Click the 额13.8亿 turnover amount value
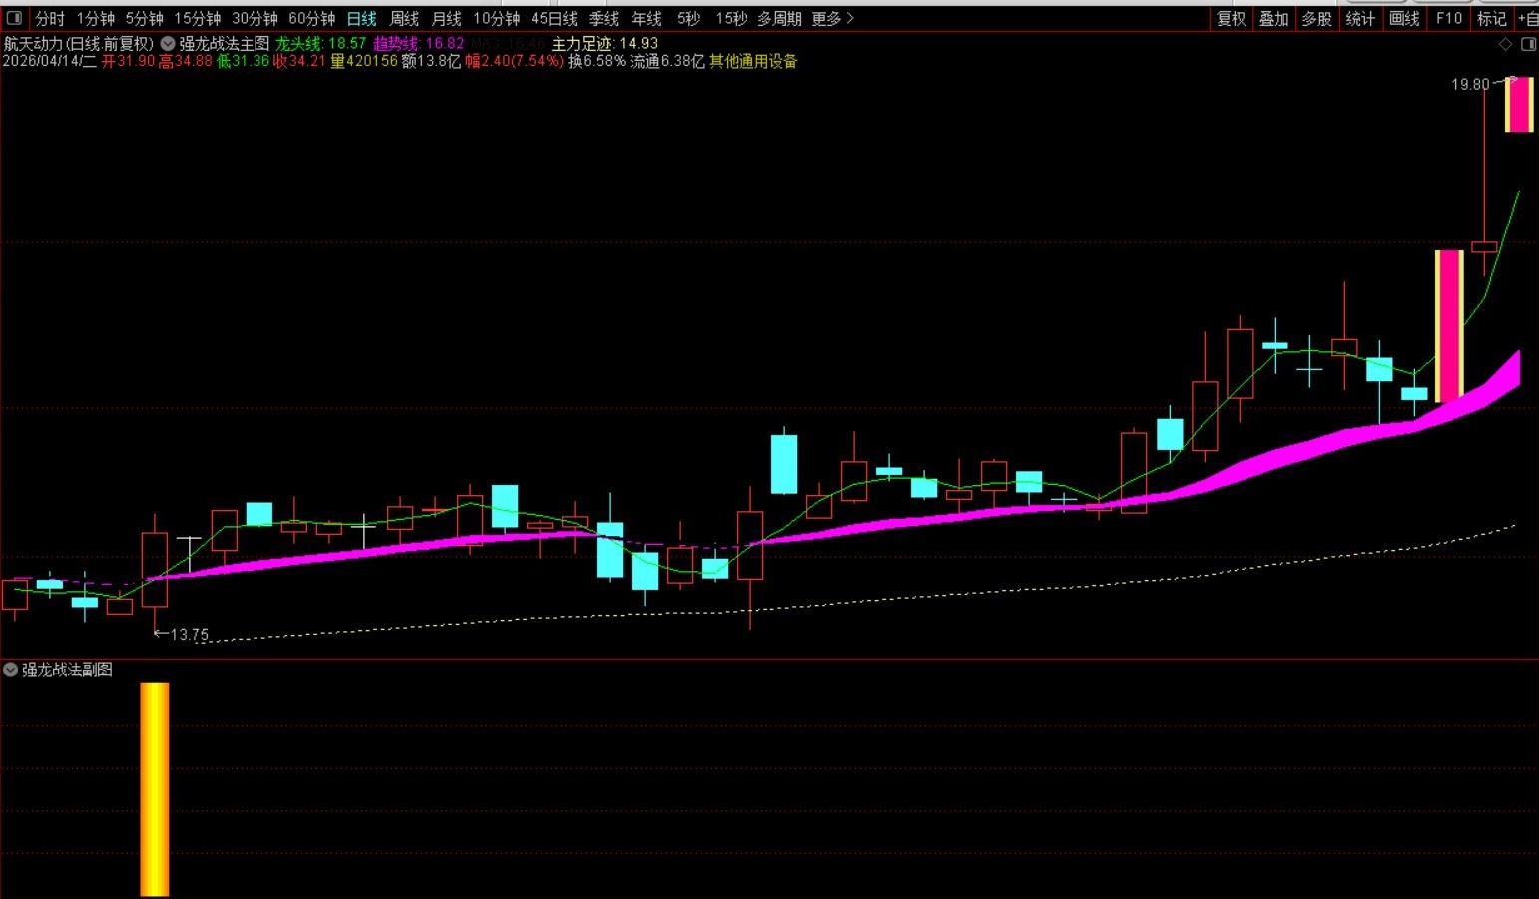The height and width of the screenshot is (899, 1539). [x=432, y=61]
